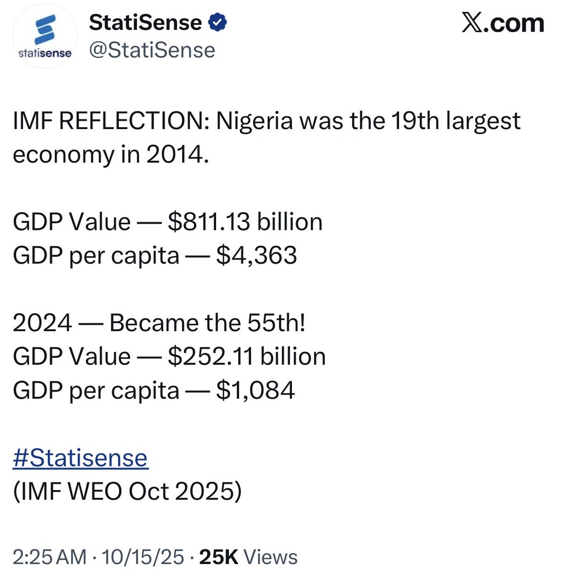Click the X.com logo
The height and width of the screenshot is (576, 571).
tap(503, 24)
